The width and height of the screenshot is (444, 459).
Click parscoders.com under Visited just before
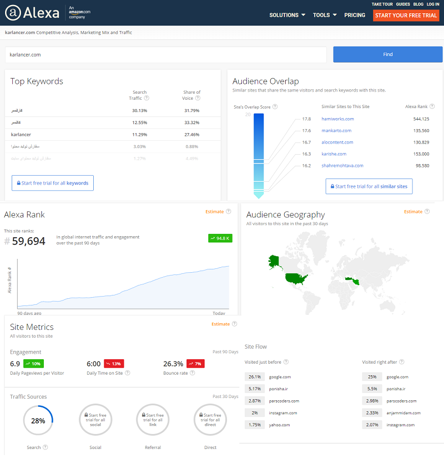[284, 401]
